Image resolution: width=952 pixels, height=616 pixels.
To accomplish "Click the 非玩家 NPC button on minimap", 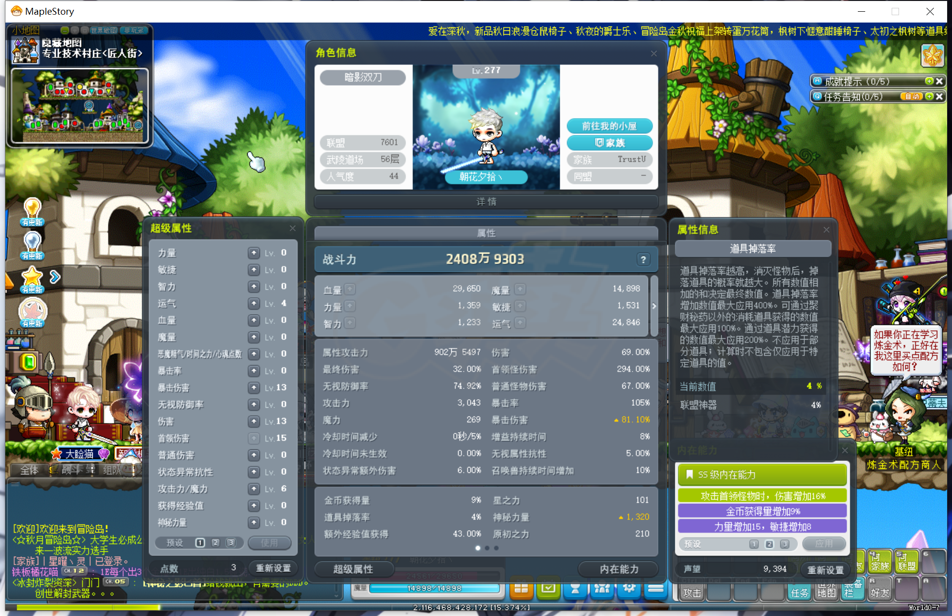I will tap(133, 30).
